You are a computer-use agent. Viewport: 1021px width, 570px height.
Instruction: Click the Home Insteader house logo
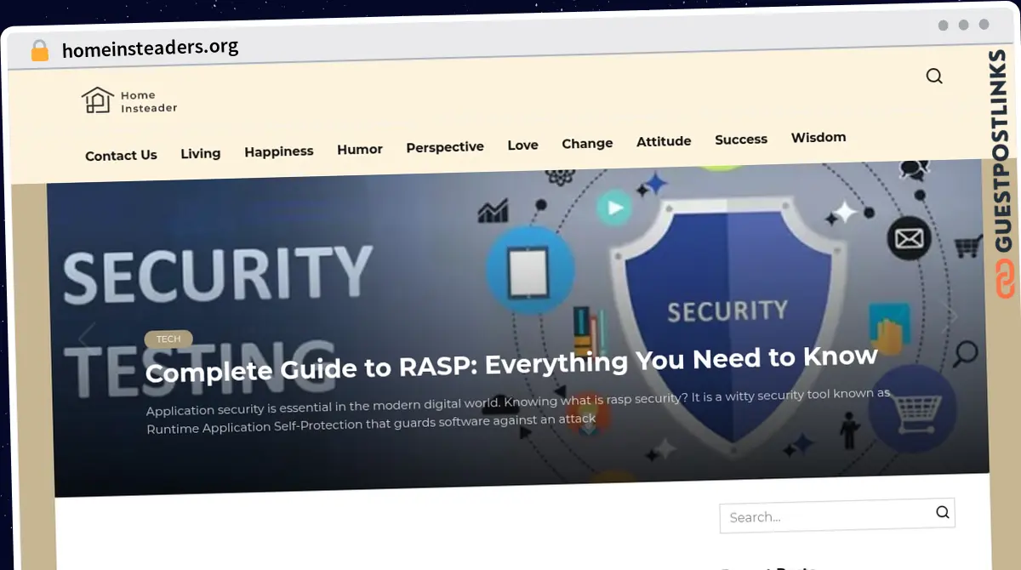[97, 100]
